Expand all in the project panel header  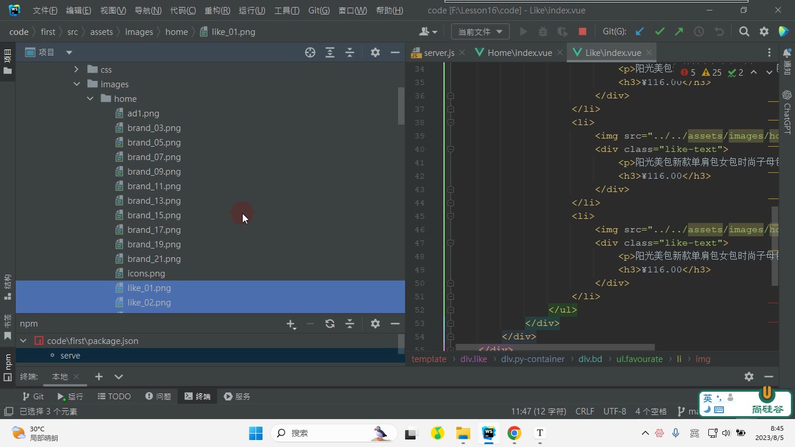coord(330,52)
